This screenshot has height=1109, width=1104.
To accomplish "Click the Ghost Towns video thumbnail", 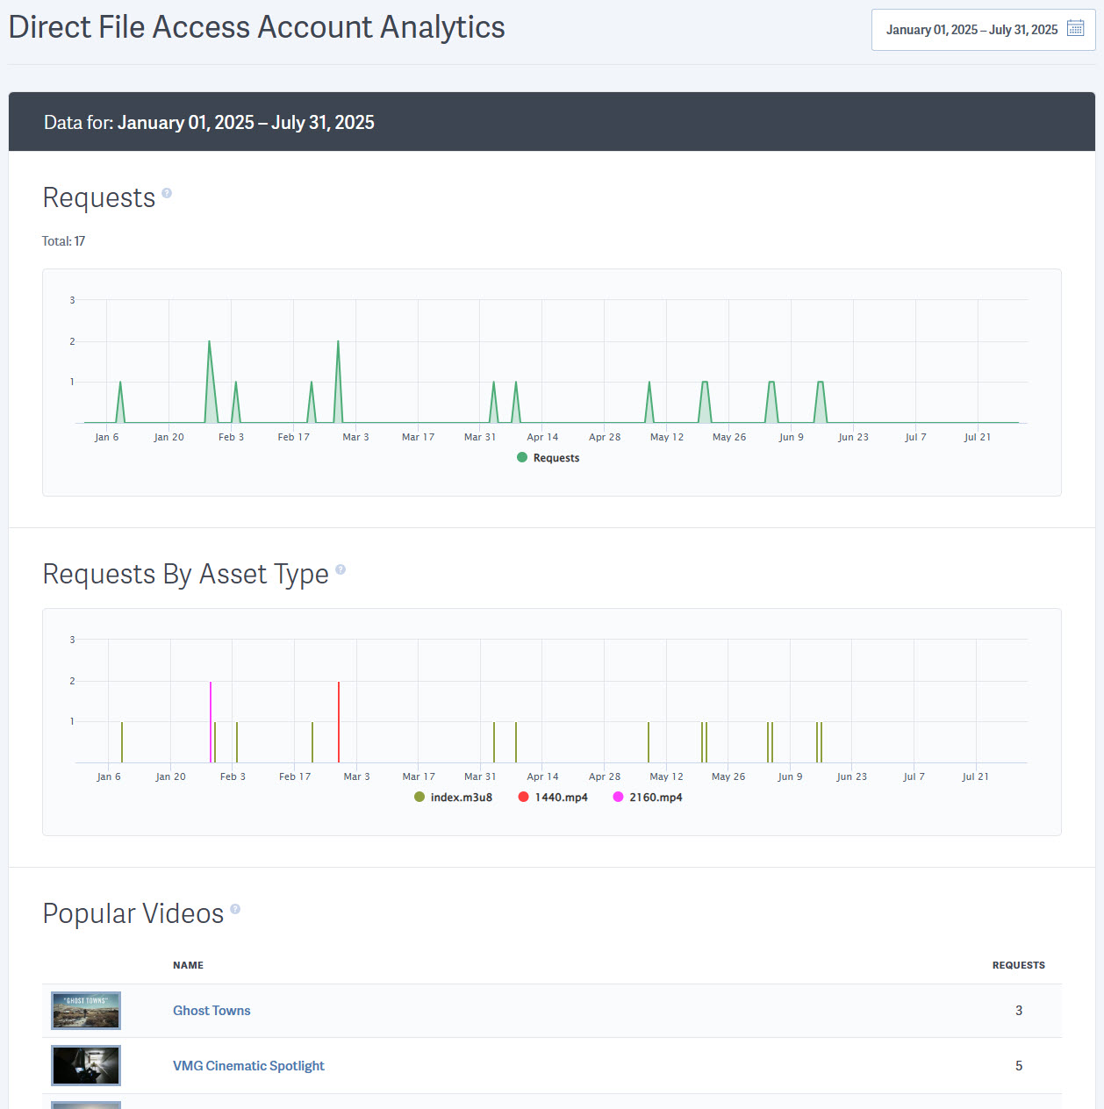I will (x=85, y=1011).
